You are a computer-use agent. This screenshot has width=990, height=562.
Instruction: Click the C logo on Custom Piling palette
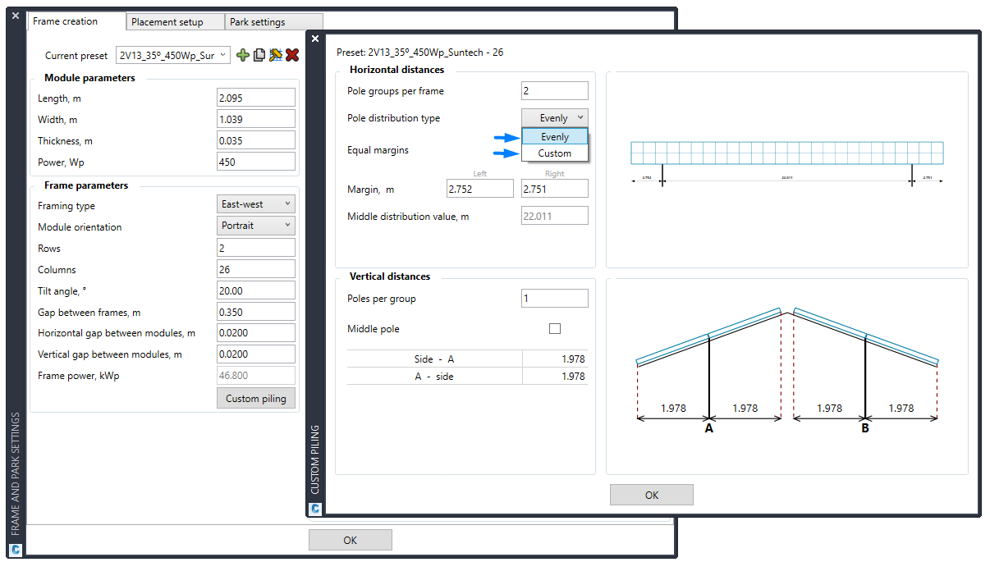click(315, 509)
